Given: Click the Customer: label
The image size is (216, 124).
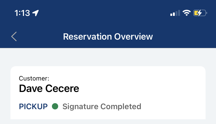Looking at the screenshot, I should (x=34, y=78).
